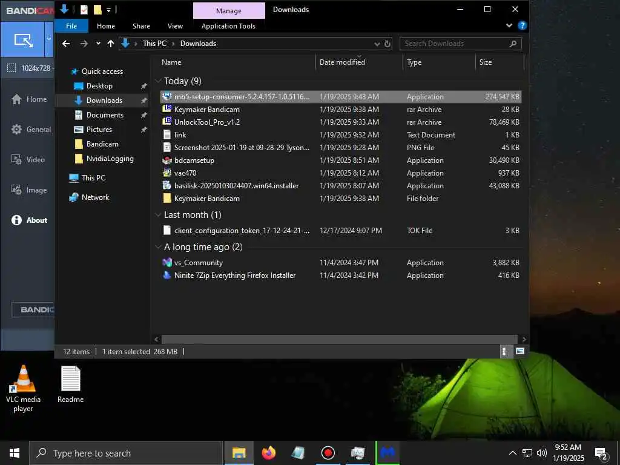Select the Manage contextual tab
Viewport: 620px width, 465px height.
click(228, 11)
